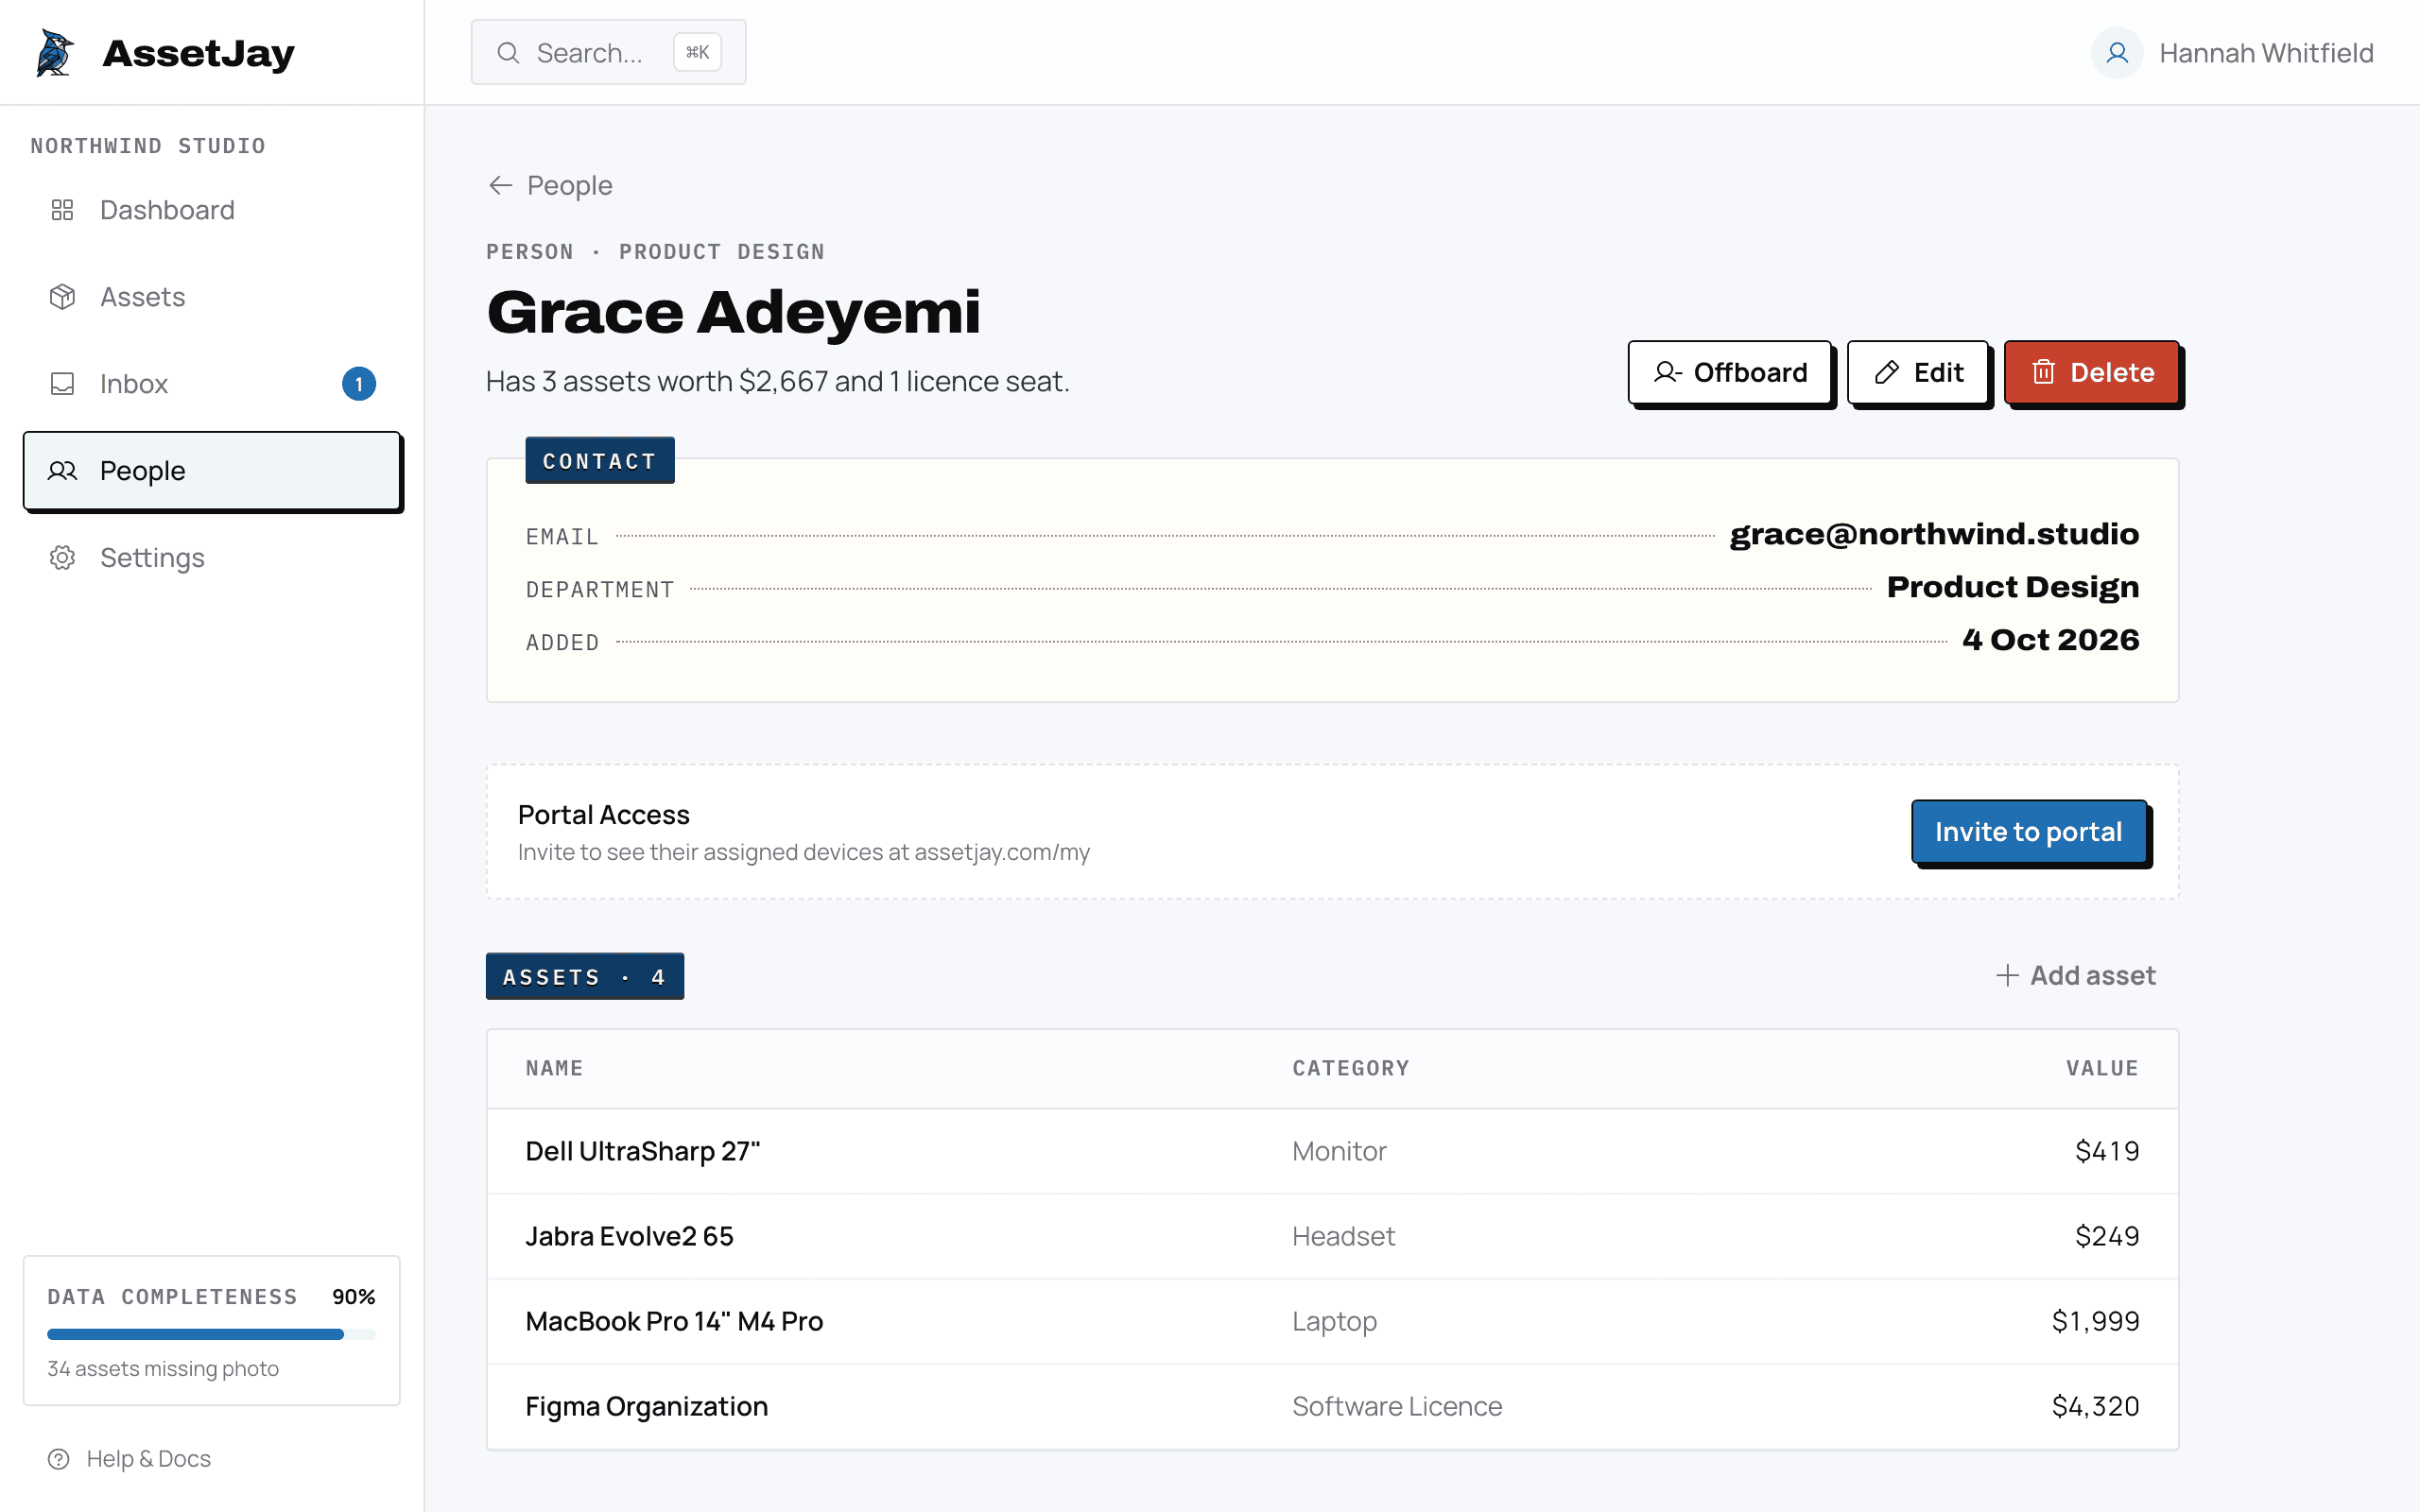The width and height of the screenshot is (2420, 1512).
Task: Open the Figma Organization asset
Action: pyautogui.click(x=1332, y=1406)
